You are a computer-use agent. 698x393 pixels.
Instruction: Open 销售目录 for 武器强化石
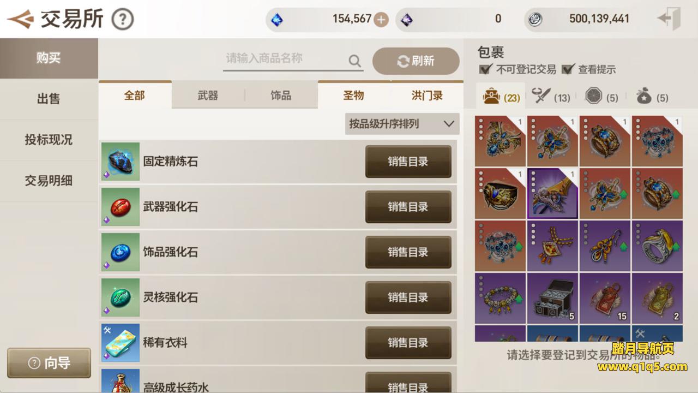pos(408,207)
